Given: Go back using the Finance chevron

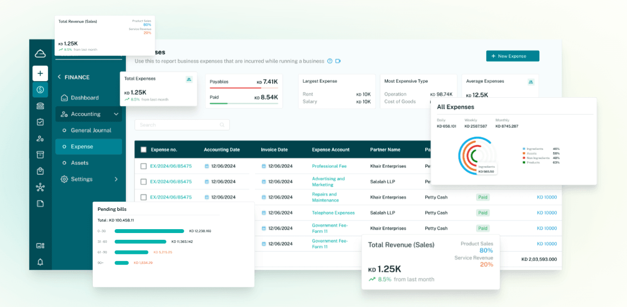Looking at the screenshot, I should [60, 77].
